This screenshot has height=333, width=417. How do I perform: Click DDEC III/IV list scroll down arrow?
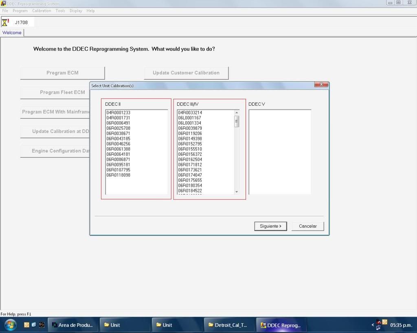click(x=237, y=192)
